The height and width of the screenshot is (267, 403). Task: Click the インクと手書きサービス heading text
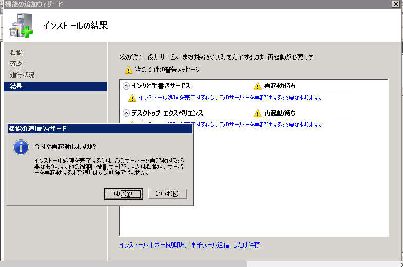[161, 86]
